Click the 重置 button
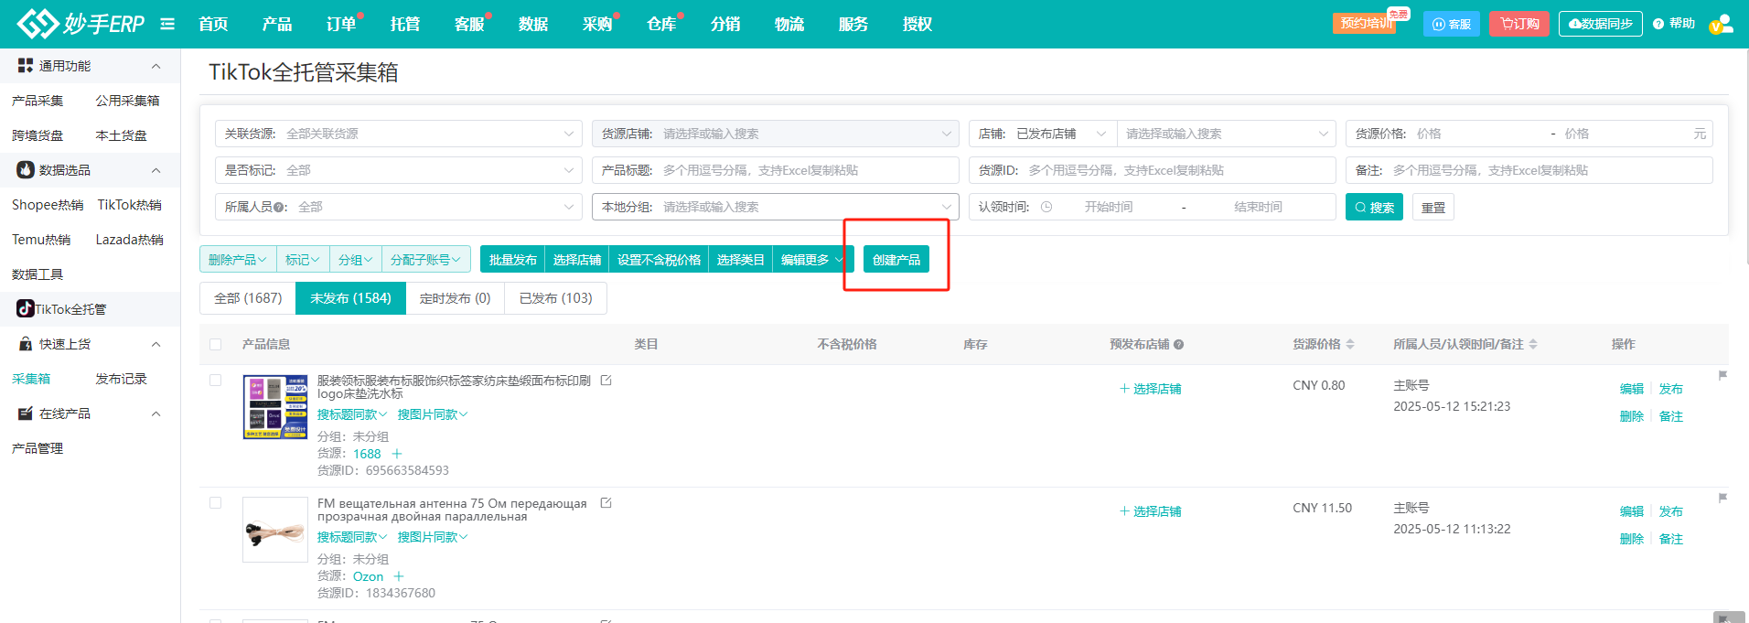This screenshot has width=1749, height=623. point(1433,207)
